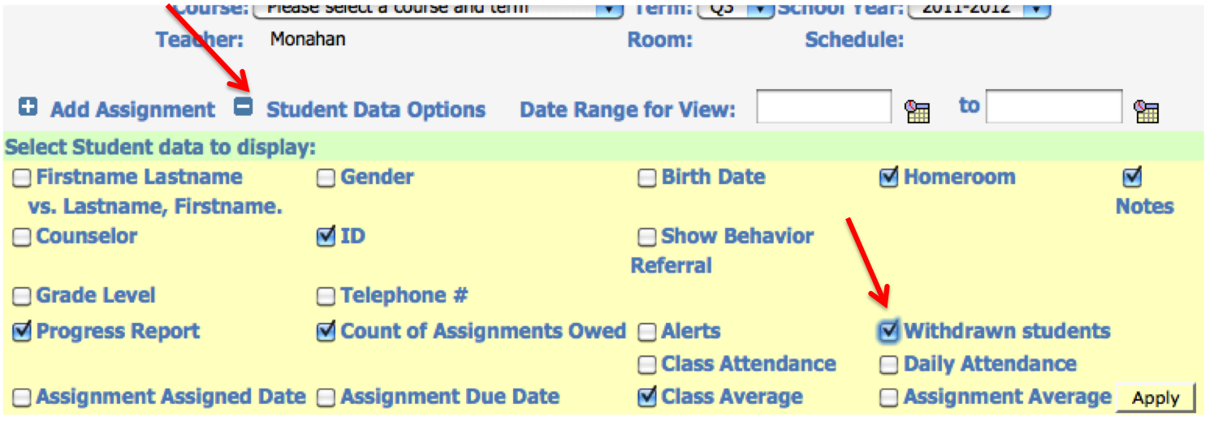Disable the Notes checkbox
Viewport: 1218px width, 421px height.
(x=1132, y=177)
